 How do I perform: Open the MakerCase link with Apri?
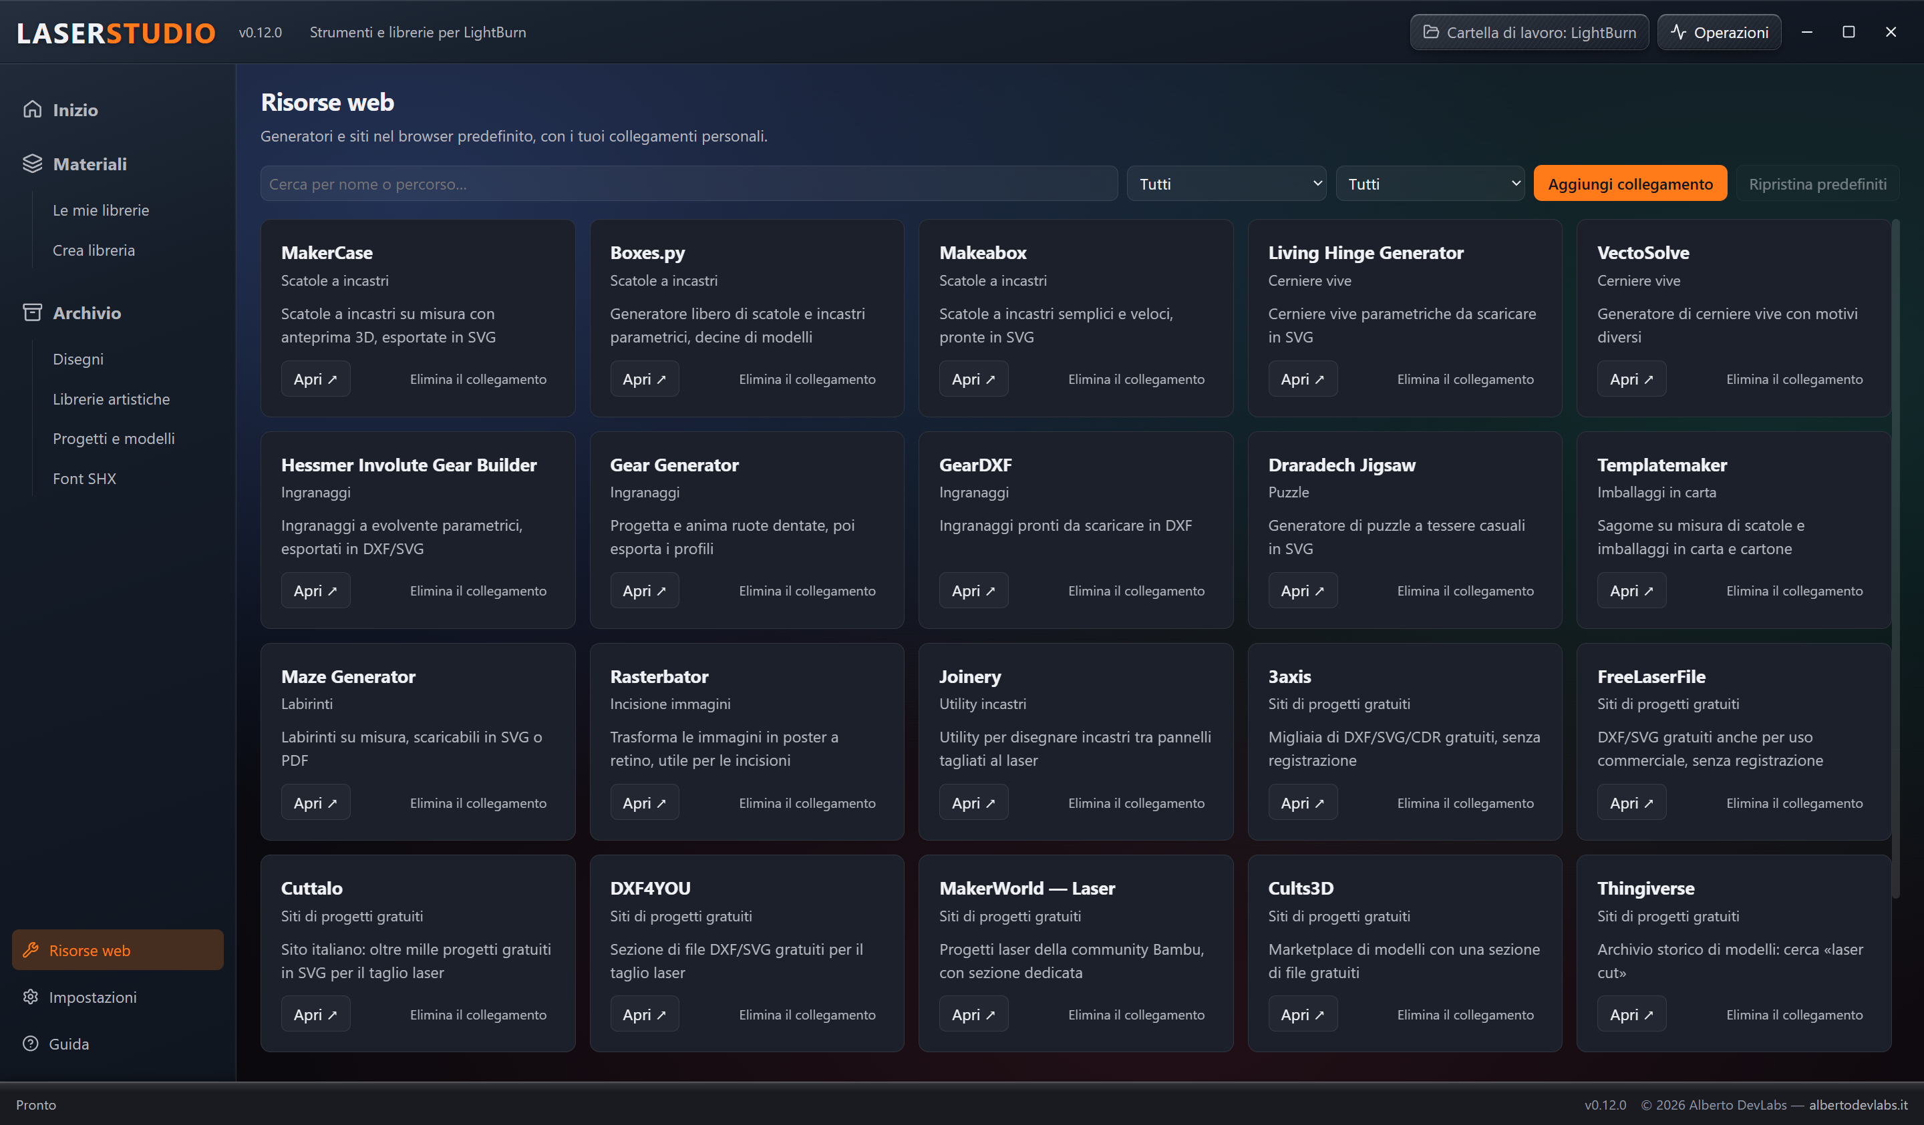pos(315,379)
